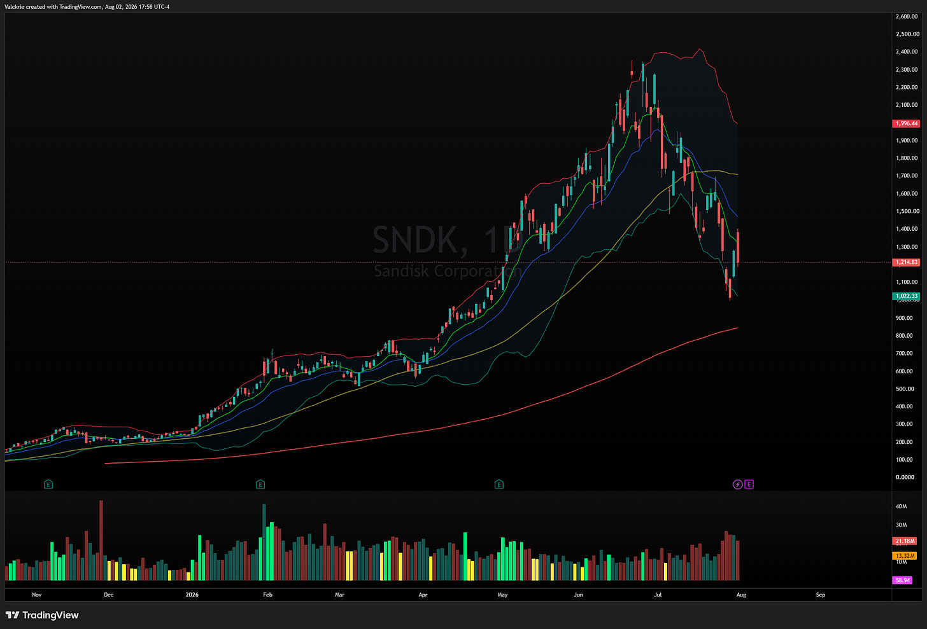Open the purple E earnings marker near Aug
927x629 pixels.
tap(749, 485)
